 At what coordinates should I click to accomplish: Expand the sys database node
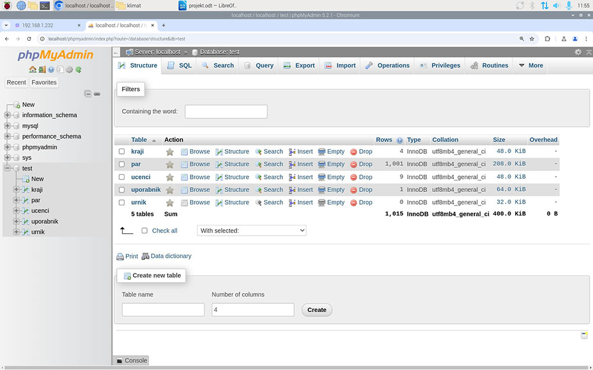pos(7,157)
